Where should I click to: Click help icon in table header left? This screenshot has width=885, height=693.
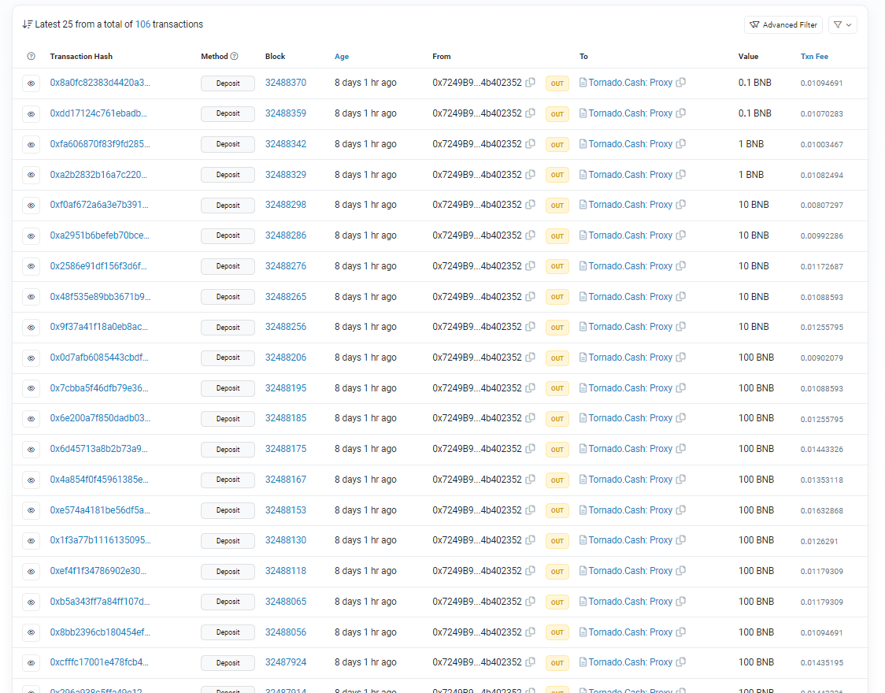click(x=31, y=57)
